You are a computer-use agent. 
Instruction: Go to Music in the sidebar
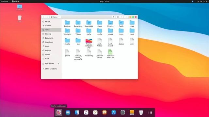coord(51,46)
